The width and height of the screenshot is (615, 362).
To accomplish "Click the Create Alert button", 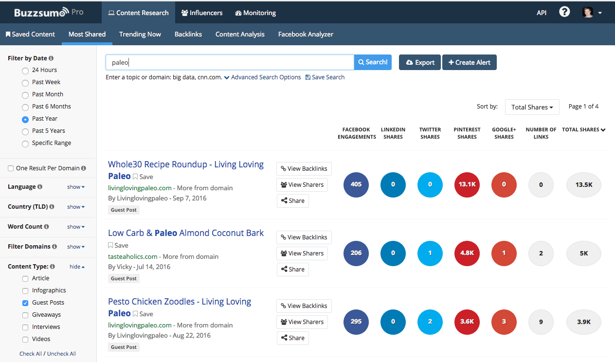I will pyautogui.click(x=470, y=62).
